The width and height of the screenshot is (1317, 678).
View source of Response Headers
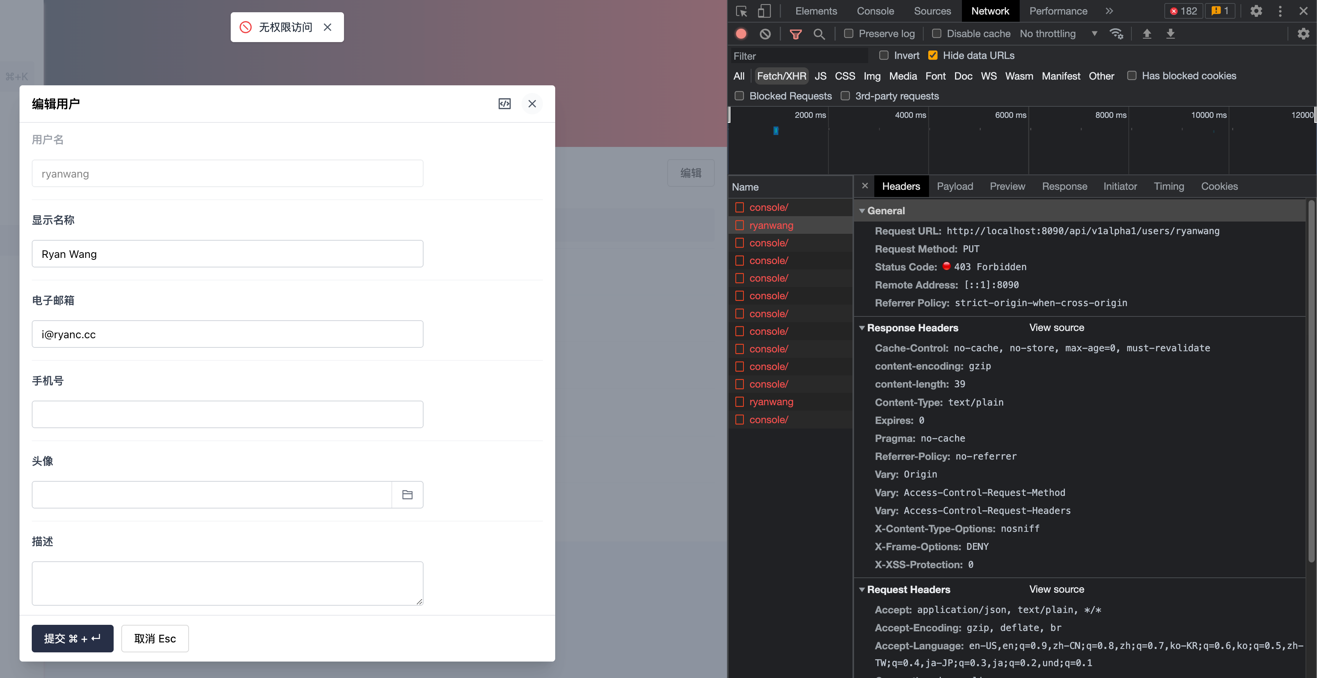tap(1056, 327)
